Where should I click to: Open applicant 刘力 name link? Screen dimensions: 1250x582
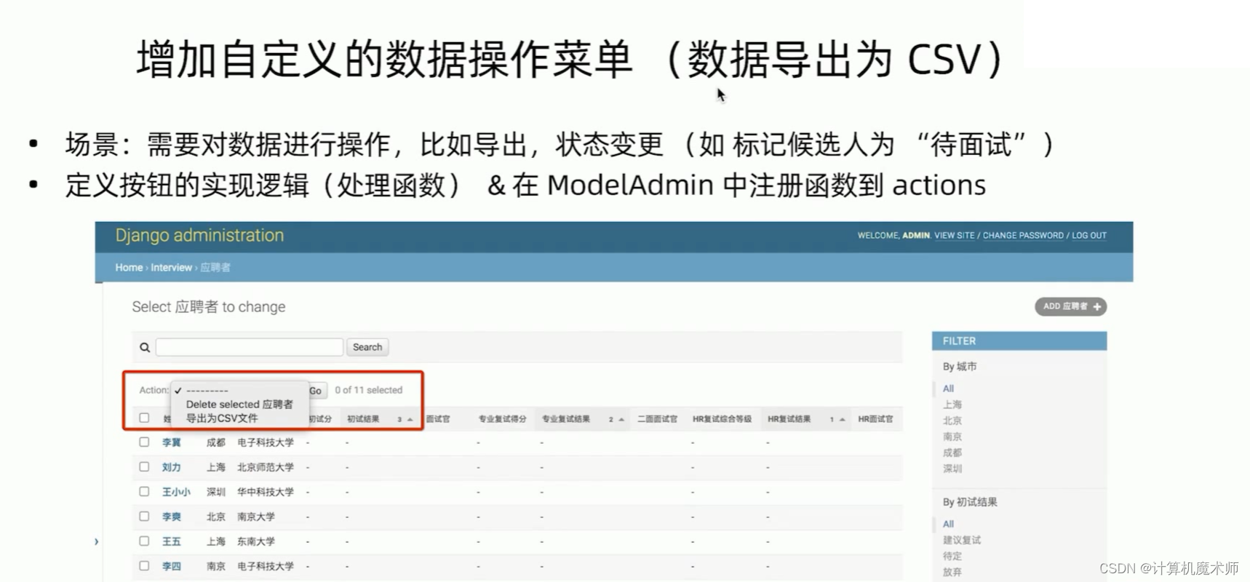[171, 467]
